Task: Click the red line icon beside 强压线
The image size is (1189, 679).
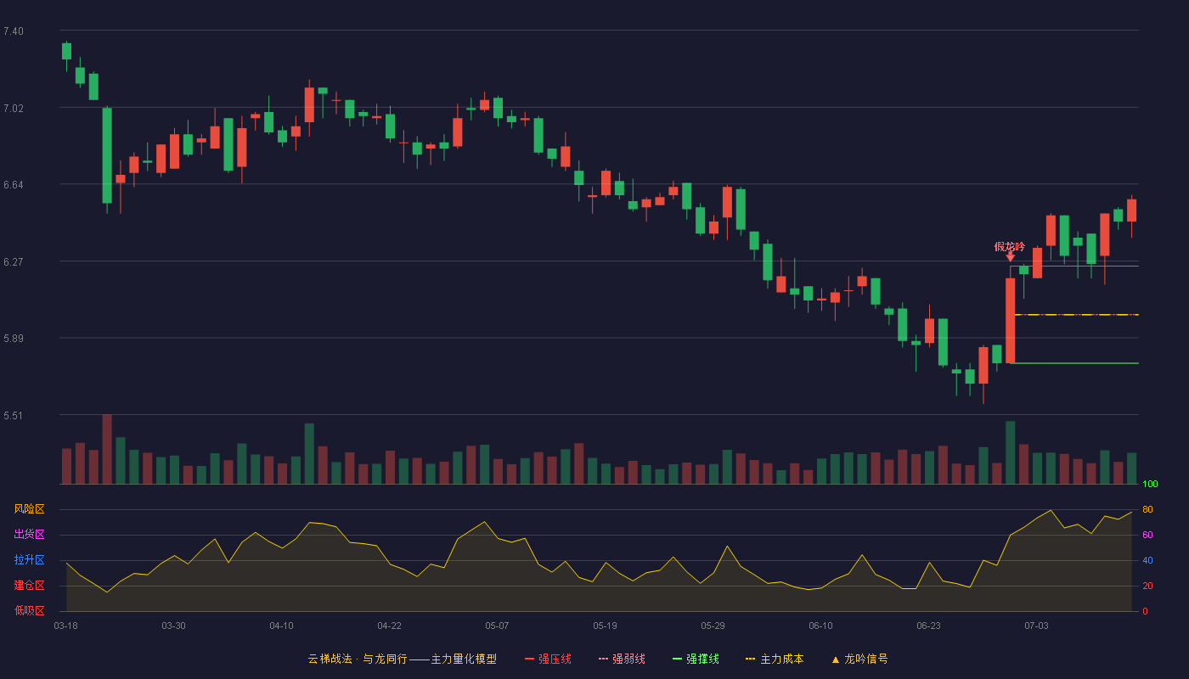Action: click(530, 659)
